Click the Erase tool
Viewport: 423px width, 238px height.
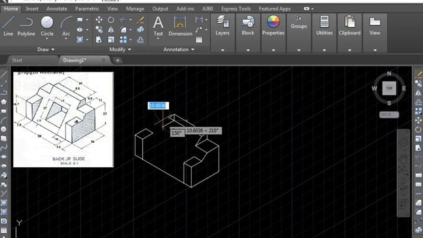point(141,20)
